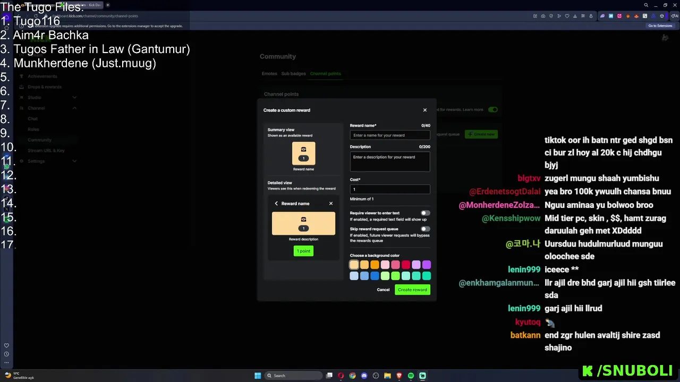Open the green Kick app on taskbar

click(423, 376)
